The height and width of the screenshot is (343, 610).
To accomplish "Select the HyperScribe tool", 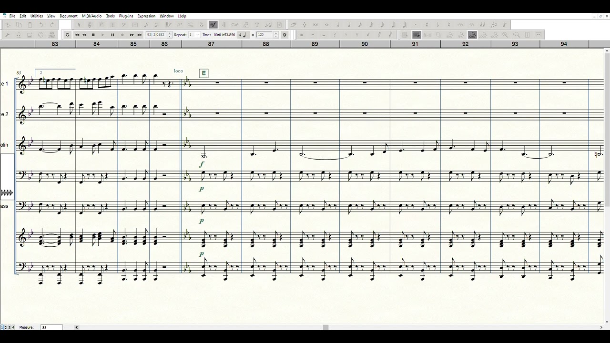I will [x=168, y=25].
